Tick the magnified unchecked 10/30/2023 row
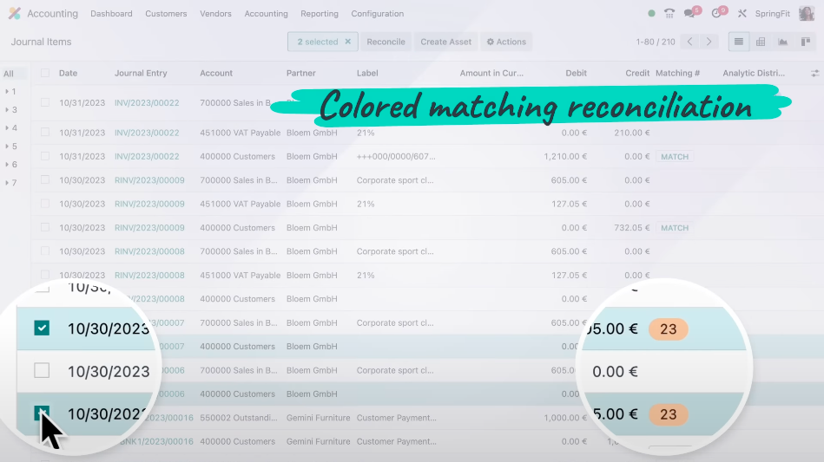The image size is (824, 462). 42,371
